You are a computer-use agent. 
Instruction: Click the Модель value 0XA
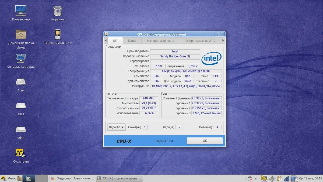(188, 76)
